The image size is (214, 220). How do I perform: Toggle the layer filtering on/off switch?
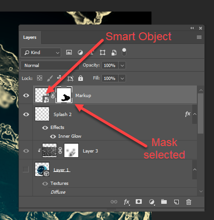click(124, 52)
